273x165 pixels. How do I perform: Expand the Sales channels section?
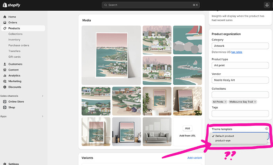tap(42, 96)
